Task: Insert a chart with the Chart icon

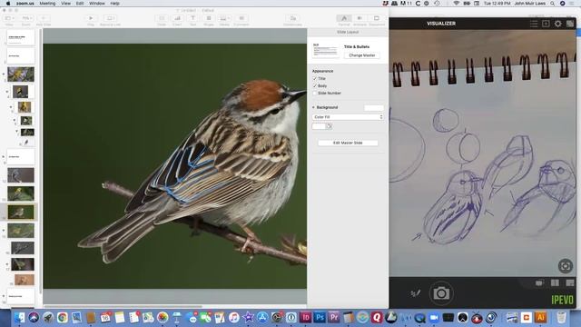Action: pyautogui.click(x=177, y=18)
